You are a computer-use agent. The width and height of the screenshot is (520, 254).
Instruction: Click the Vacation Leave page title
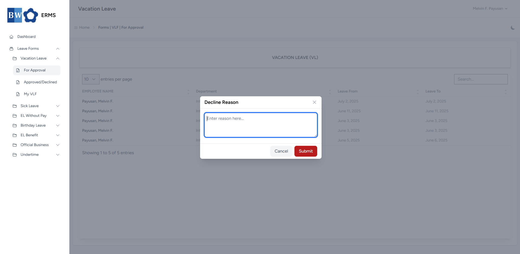point(97,9)
